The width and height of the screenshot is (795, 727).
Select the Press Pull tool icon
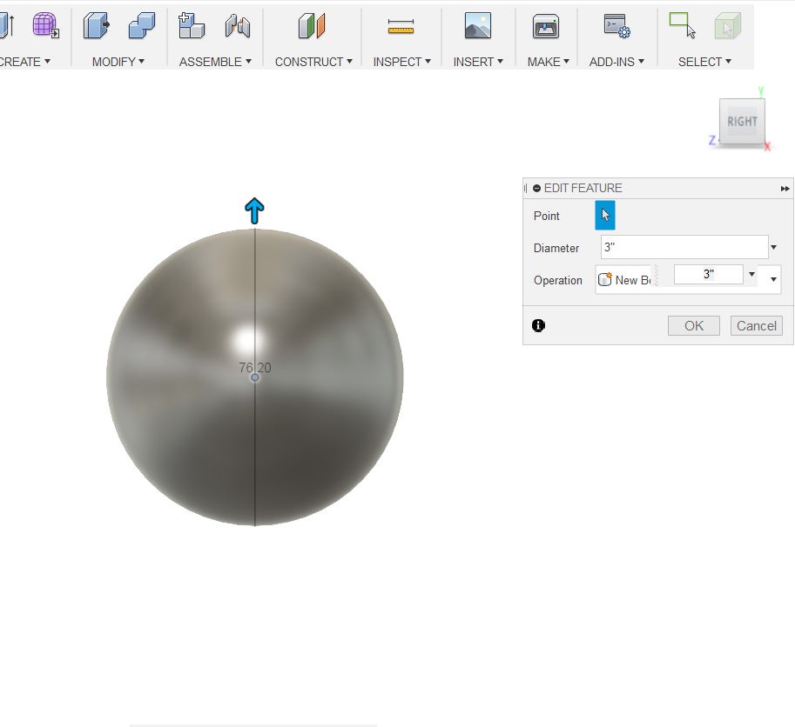(96, 26)
